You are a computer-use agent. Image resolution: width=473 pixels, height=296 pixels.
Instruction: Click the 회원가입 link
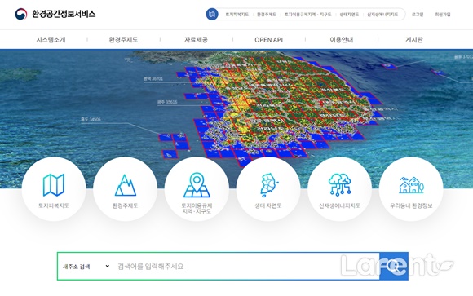443,15
